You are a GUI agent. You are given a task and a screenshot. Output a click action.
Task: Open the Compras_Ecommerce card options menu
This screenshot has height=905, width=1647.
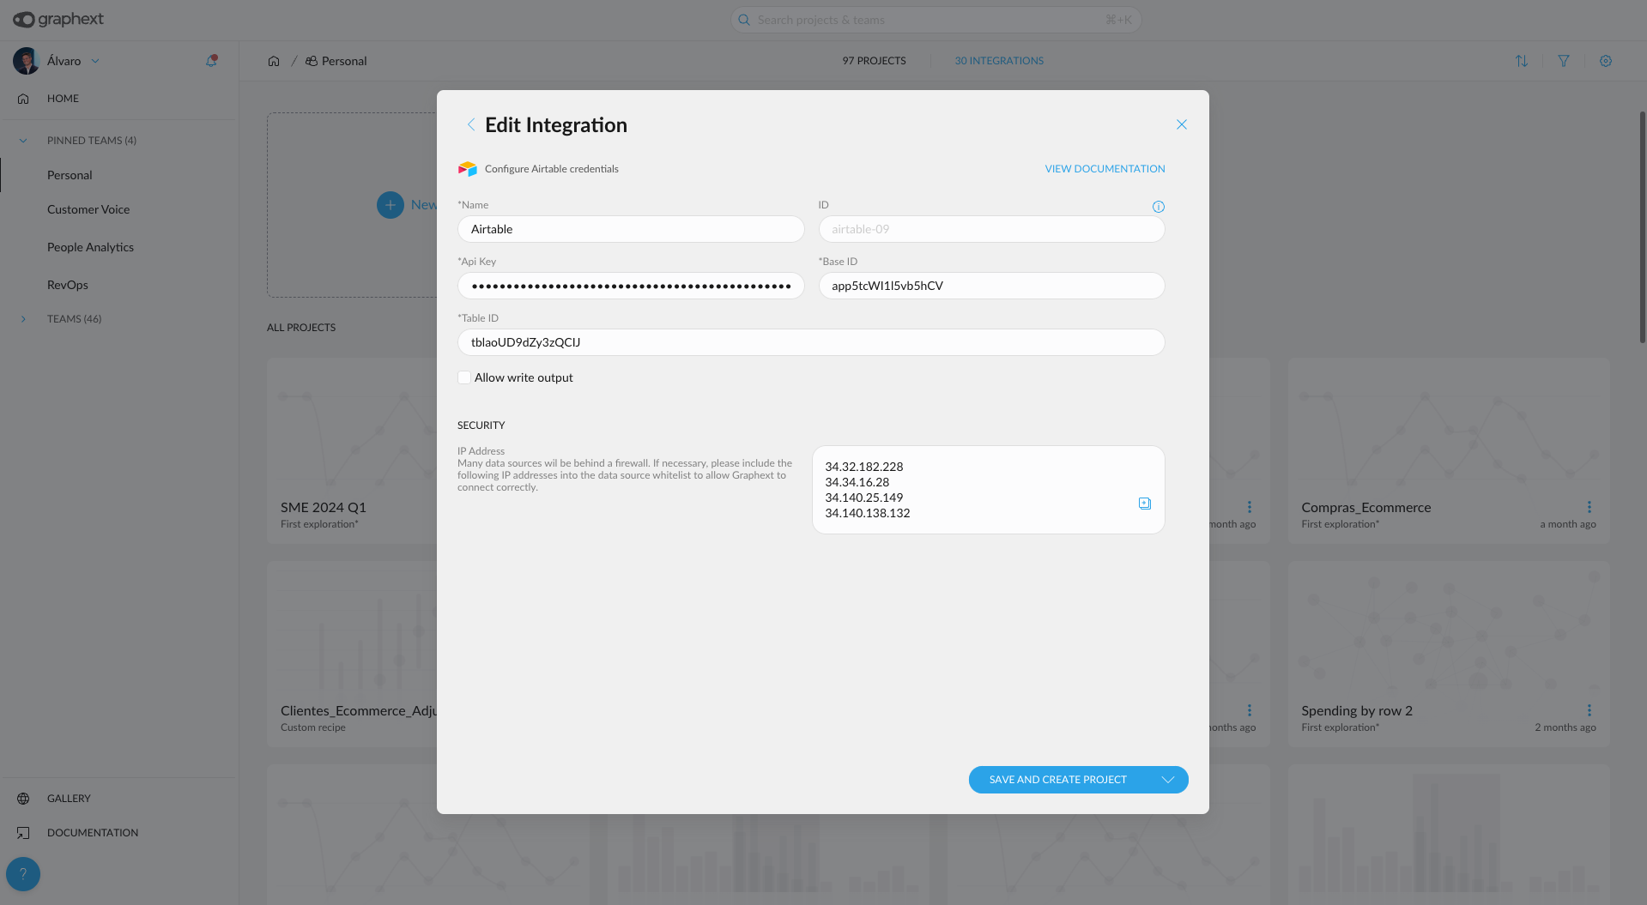(1589, 507)
